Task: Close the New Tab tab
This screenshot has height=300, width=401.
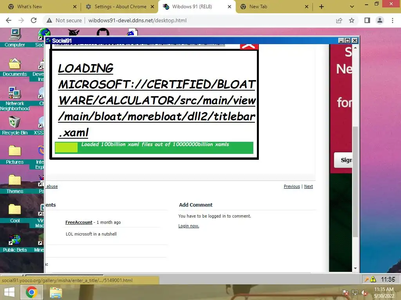Action: (307, 7)
